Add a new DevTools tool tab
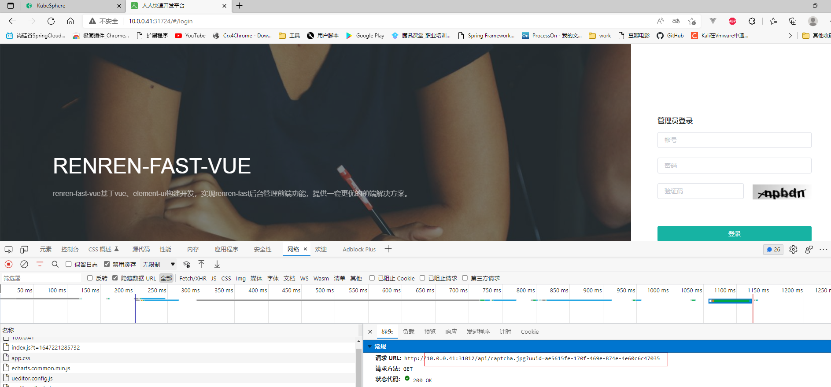The image size is (831, 387). [388, 249]
